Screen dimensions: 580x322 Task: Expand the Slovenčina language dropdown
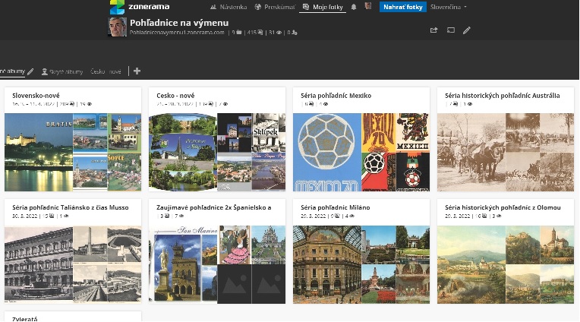coord(448,7)
